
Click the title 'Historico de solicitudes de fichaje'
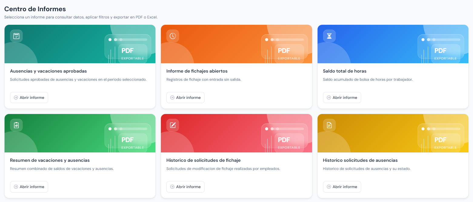204,161
